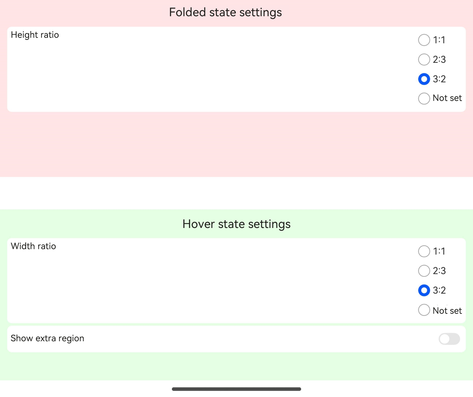This screenshot has width=473, height=397.
Task: Click the Height ratio label text
Action: [x=35, y=35]
